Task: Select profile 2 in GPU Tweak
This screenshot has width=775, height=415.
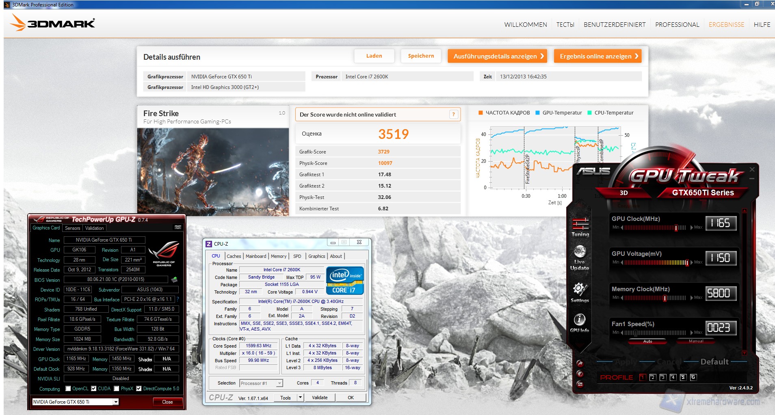Action: pyautogui.click(x=652, y=377)
